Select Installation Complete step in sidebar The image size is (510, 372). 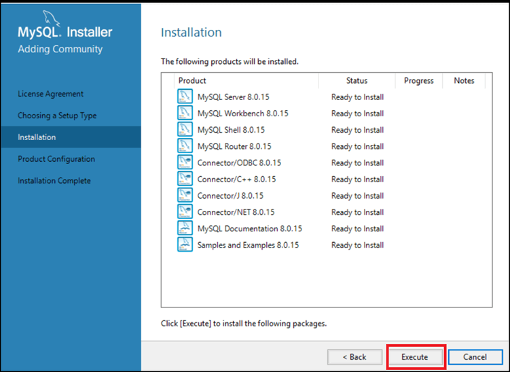[54, 181]
